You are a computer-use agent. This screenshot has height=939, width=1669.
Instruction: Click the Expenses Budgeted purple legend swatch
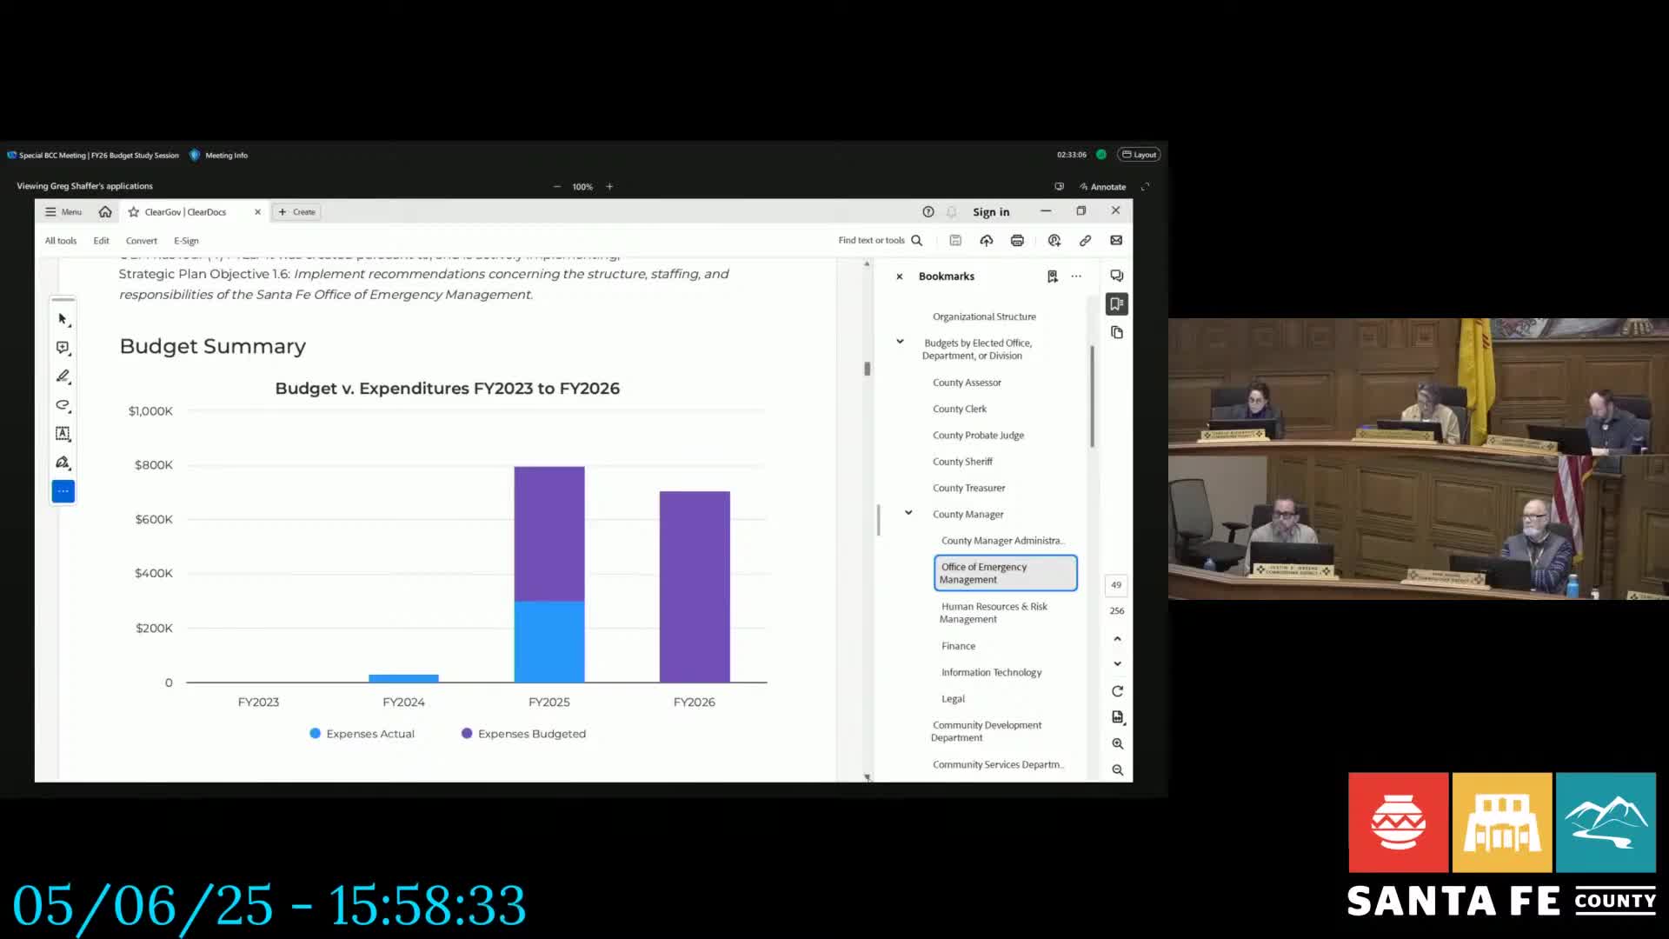point(467,734)
